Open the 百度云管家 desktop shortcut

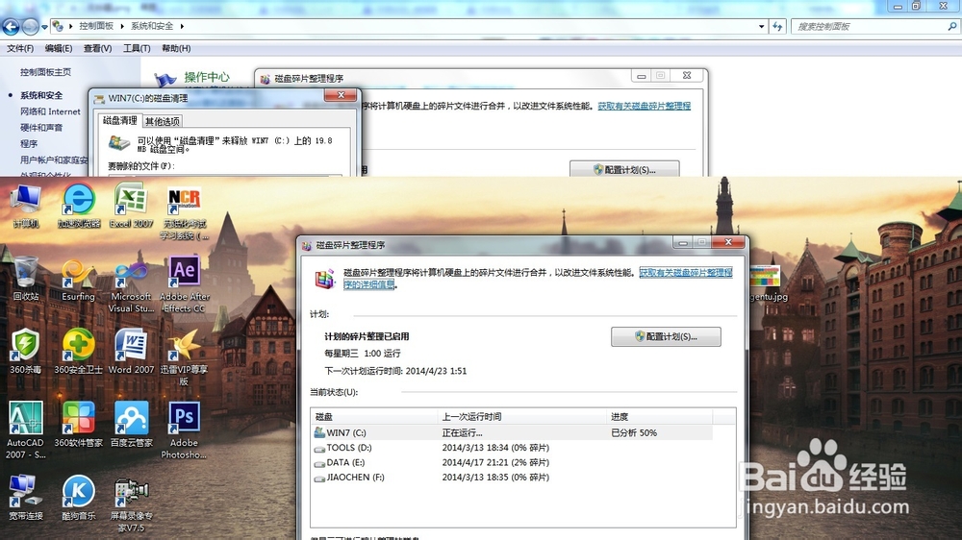tap(131, 425)
